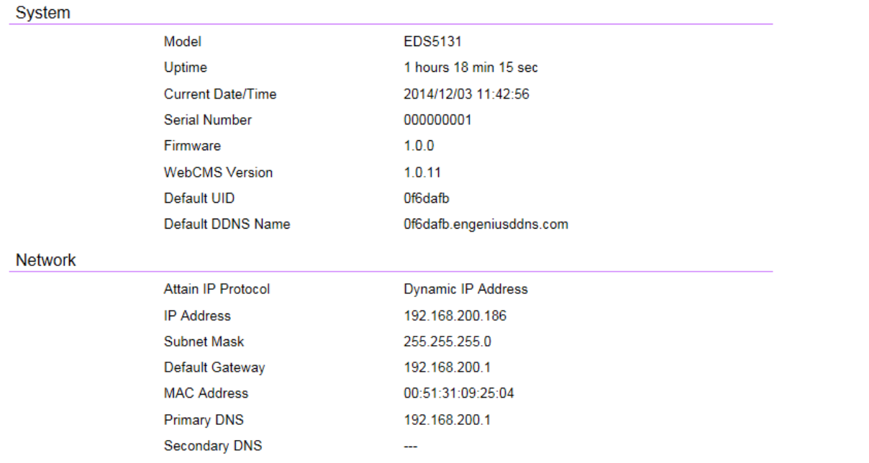Image resolution: width=869 pixels, height=463 pixels.
Task: Click the Default Gateway value
Action: [x=447, y=367]
